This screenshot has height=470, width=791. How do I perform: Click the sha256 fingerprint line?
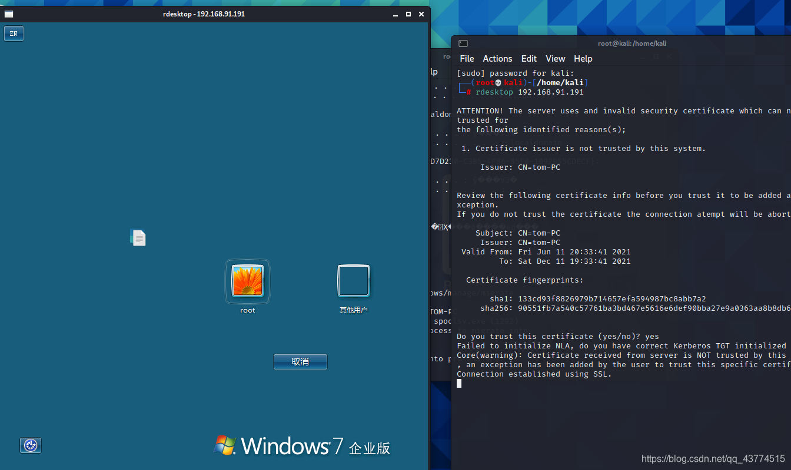[636, 308]
